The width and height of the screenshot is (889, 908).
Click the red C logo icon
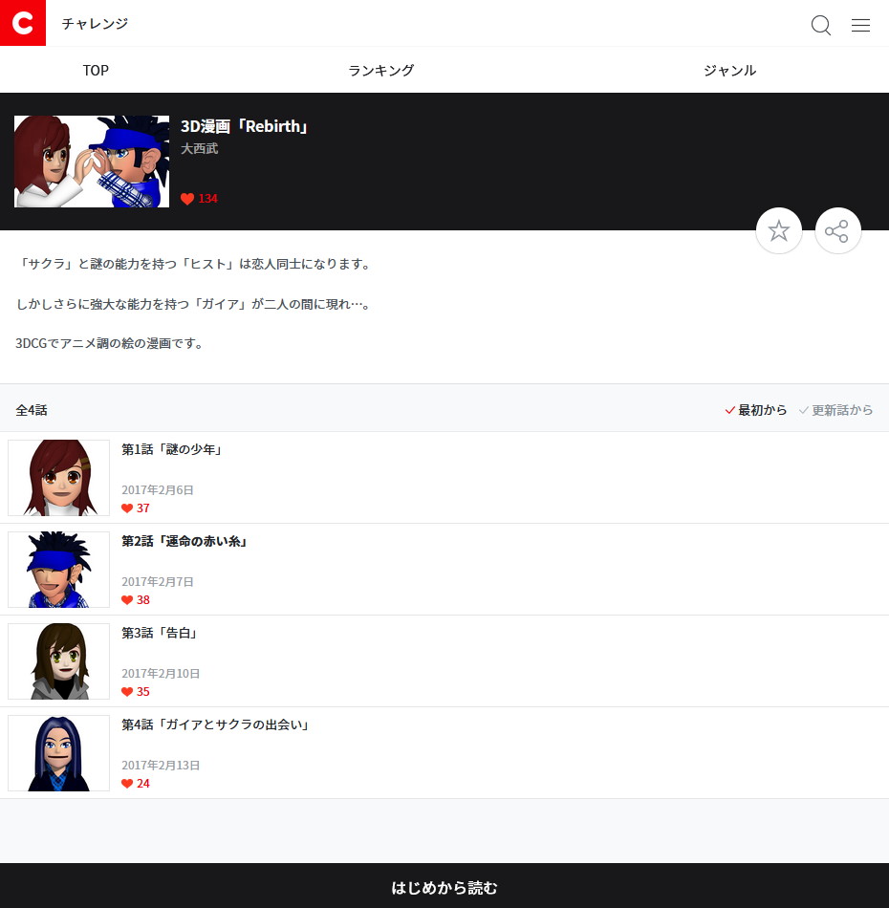pyautogui.click(x=23, y=23)
